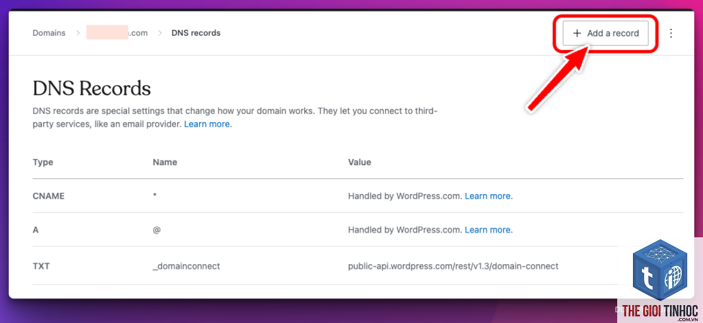
Task: Select the A record type cell
Action: (36, 230)
